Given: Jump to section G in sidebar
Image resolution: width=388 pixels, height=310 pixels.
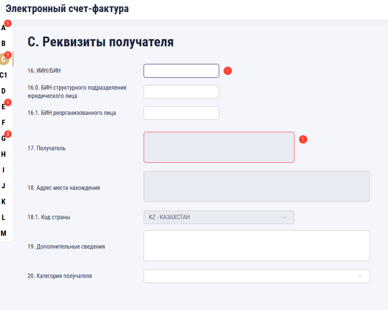Looking at the screenshot, I should (4, 138).
